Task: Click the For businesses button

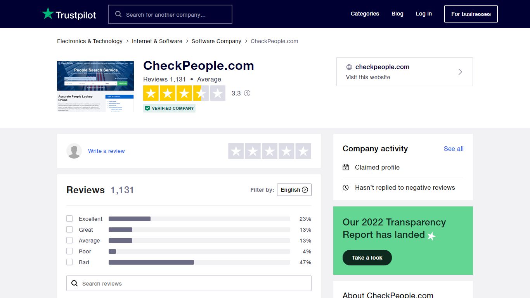Action: point(471,14)
